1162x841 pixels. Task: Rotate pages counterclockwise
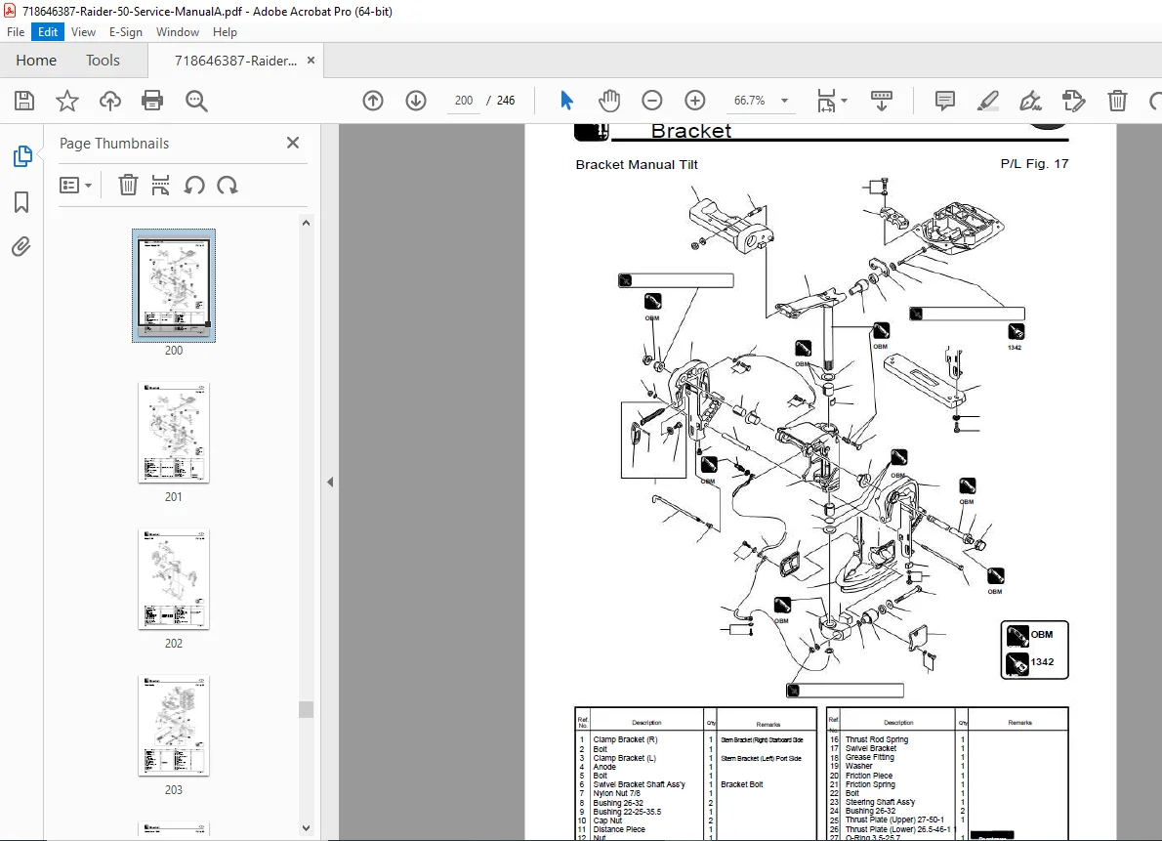(194, 185)
